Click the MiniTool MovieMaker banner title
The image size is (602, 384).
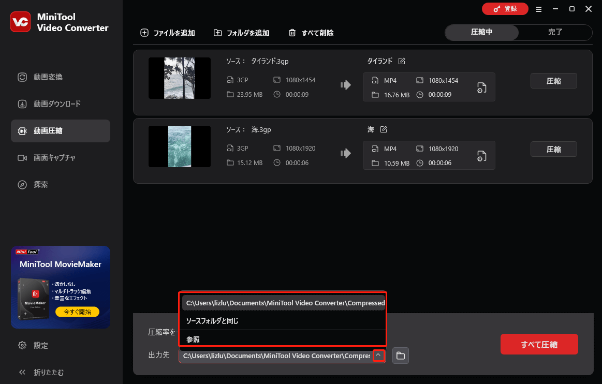61,264
